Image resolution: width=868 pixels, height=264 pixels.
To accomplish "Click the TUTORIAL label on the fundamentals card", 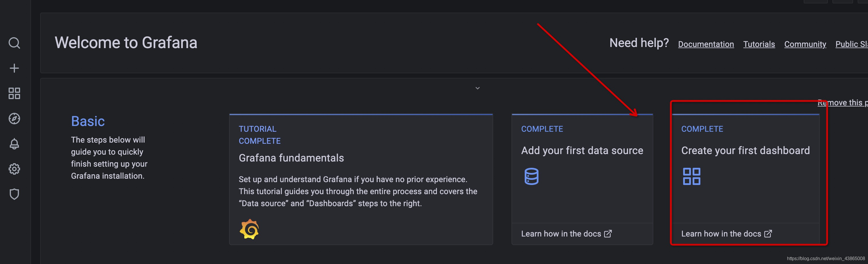I will (x=257, y=129).
